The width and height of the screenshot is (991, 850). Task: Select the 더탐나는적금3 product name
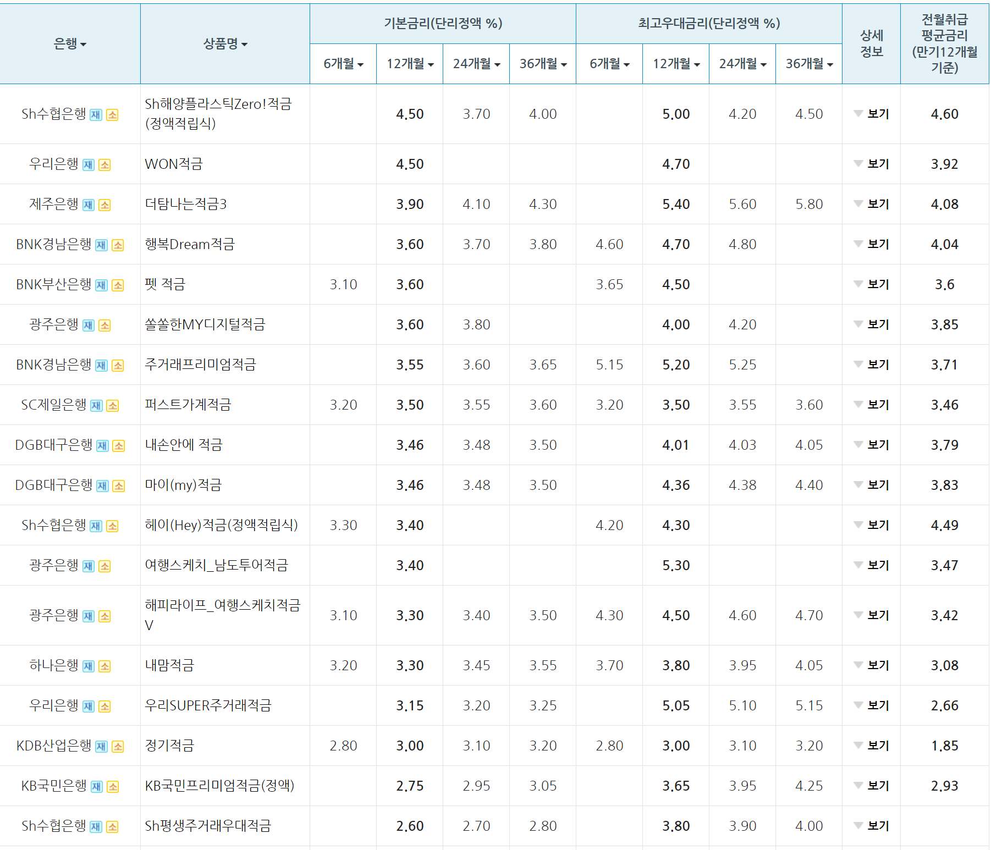tap(186, 204)
